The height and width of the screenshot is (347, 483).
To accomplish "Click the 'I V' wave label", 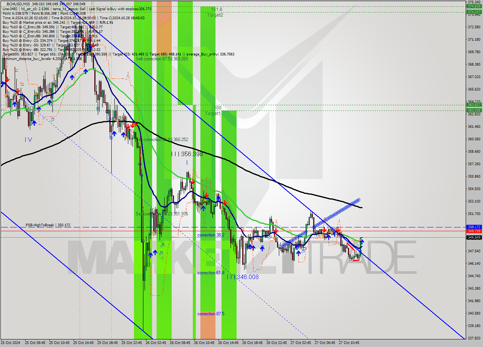I will pyautogui.click(x=28, y=140).
